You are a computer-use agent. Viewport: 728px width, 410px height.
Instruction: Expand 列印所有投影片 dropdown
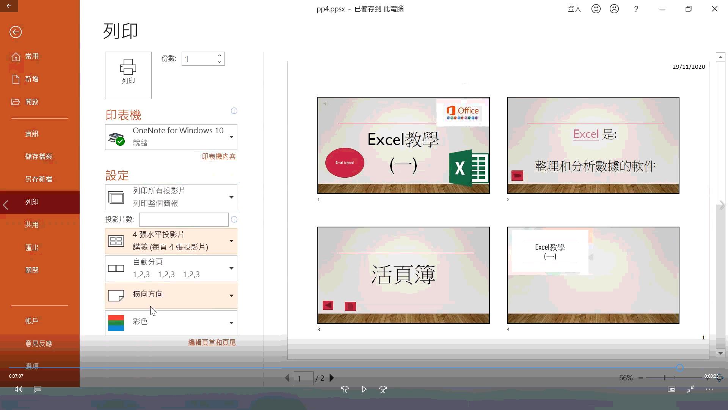coord(171,197)
